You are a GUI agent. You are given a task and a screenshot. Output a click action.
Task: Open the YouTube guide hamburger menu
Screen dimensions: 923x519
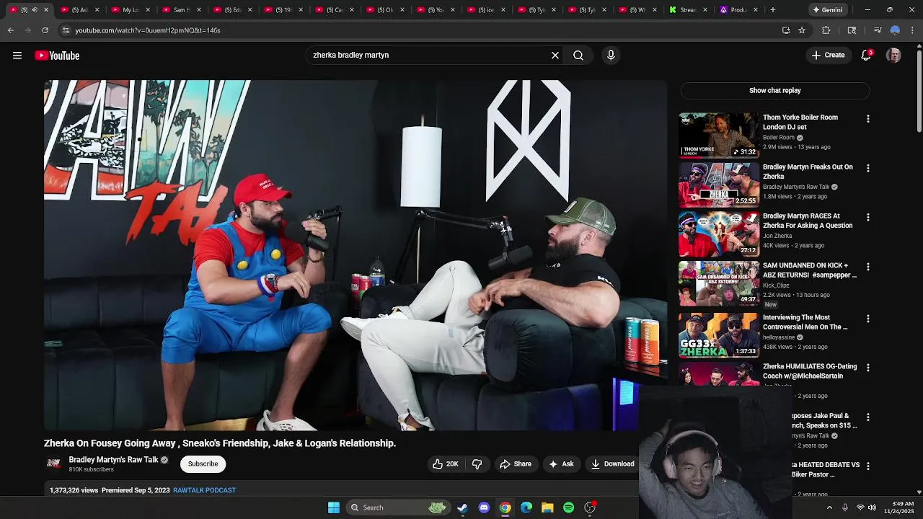pos(17,56)
